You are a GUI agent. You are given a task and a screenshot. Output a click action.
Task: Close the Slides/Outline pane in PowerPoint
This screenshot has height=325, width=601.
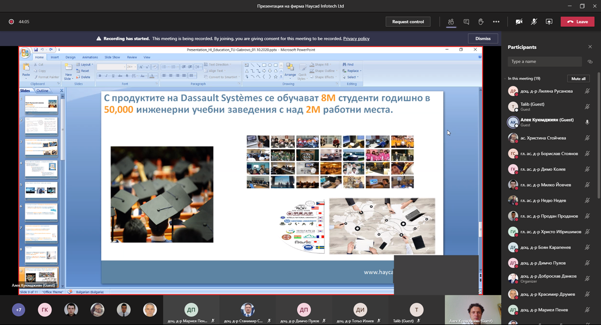click(62, 91)
